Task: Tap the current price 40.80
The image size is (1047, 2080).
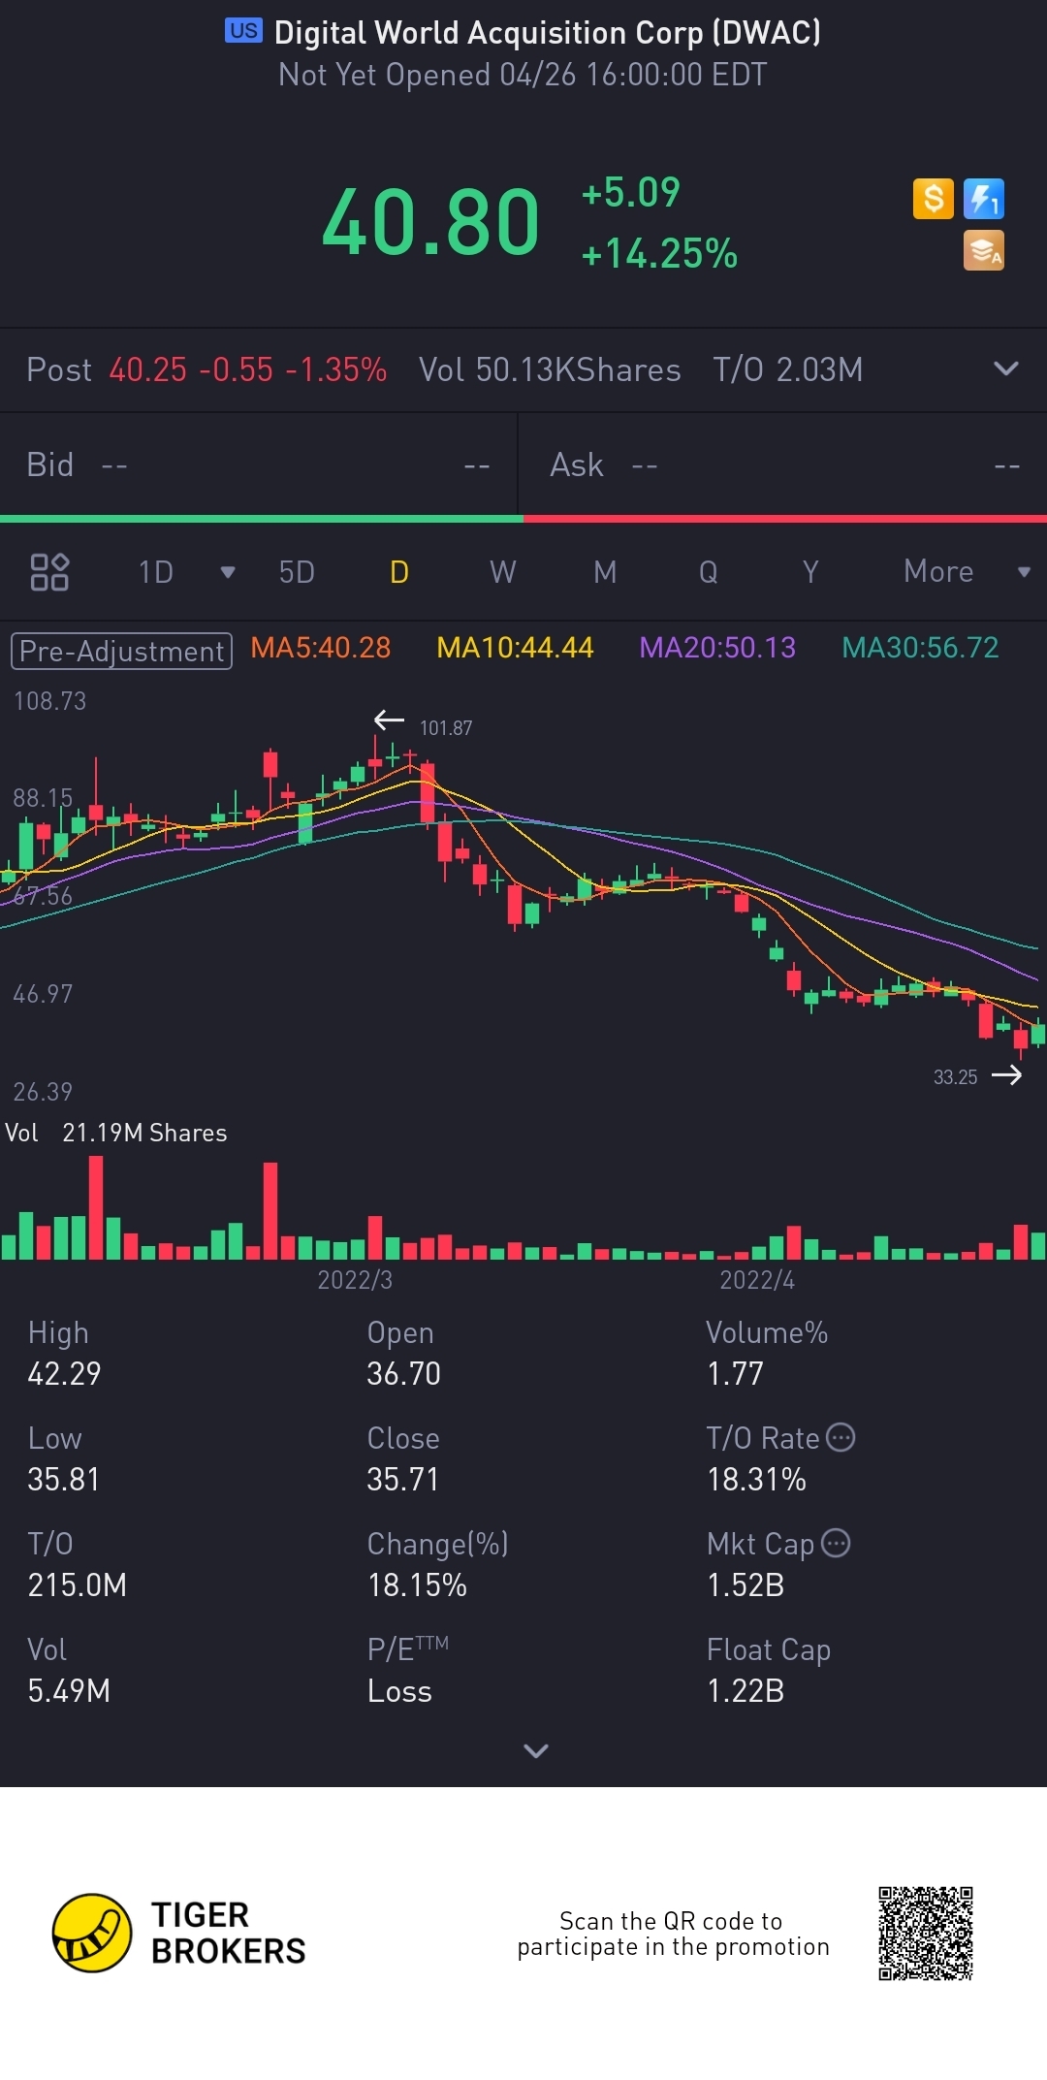Action: coord(430,223)
